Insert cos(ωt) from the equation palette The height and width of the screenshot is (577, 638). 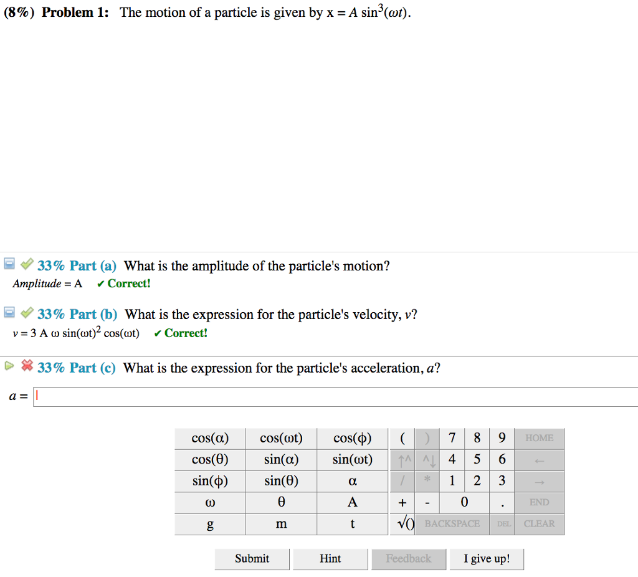point(280,438)
